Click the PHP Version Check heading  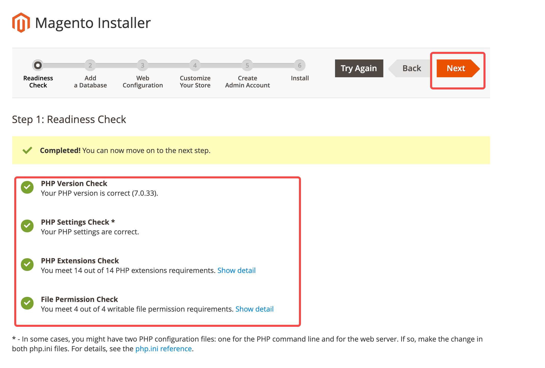74,183
